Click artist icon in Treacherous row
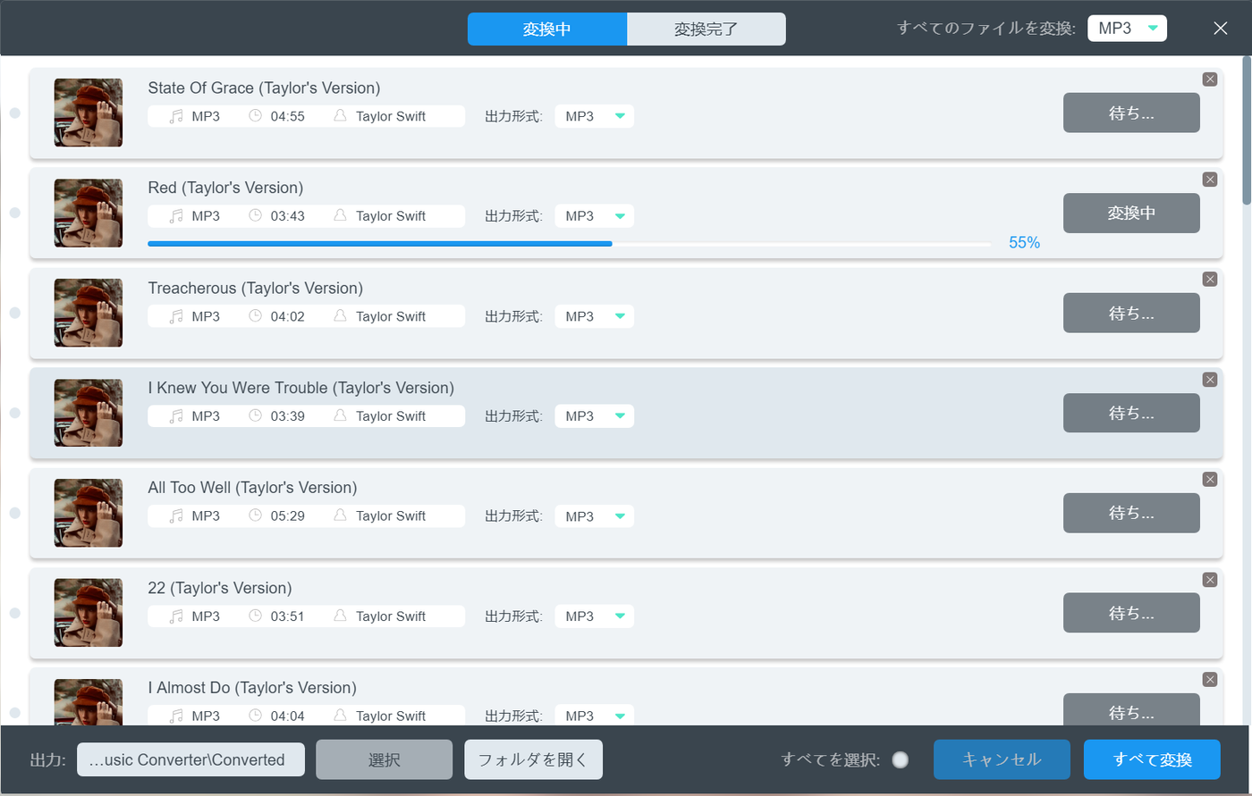 click(x=340, y=316)
